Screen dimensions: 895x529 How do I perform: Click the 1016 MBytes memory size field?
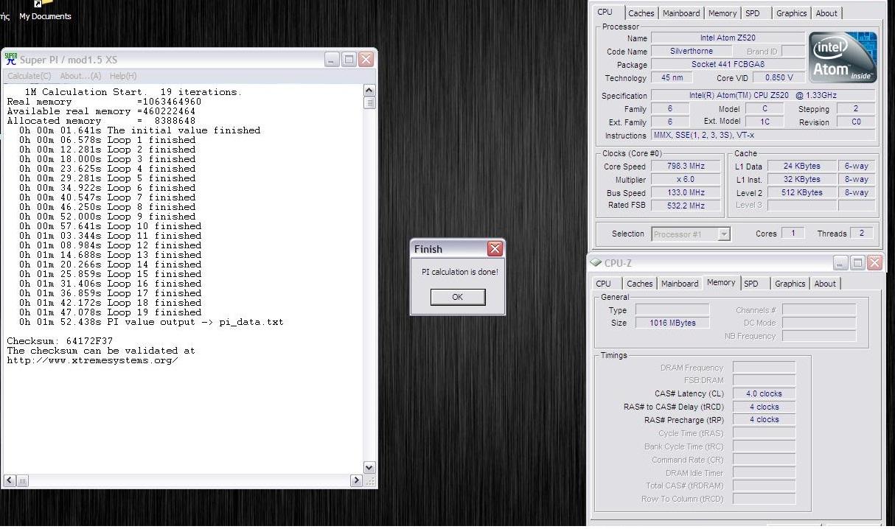pos(672,323)
